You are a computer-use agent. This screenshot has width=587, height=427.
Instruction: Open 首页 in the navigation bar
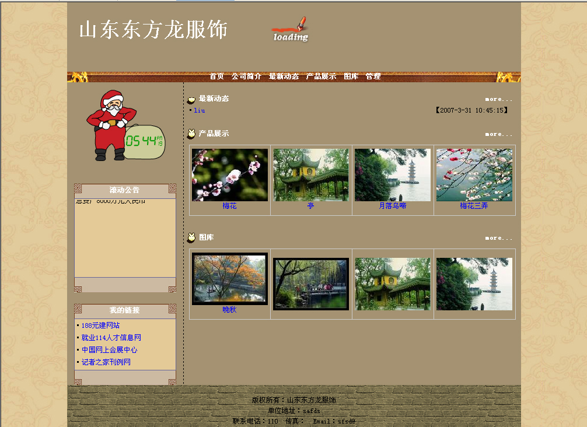click(216, 76)
